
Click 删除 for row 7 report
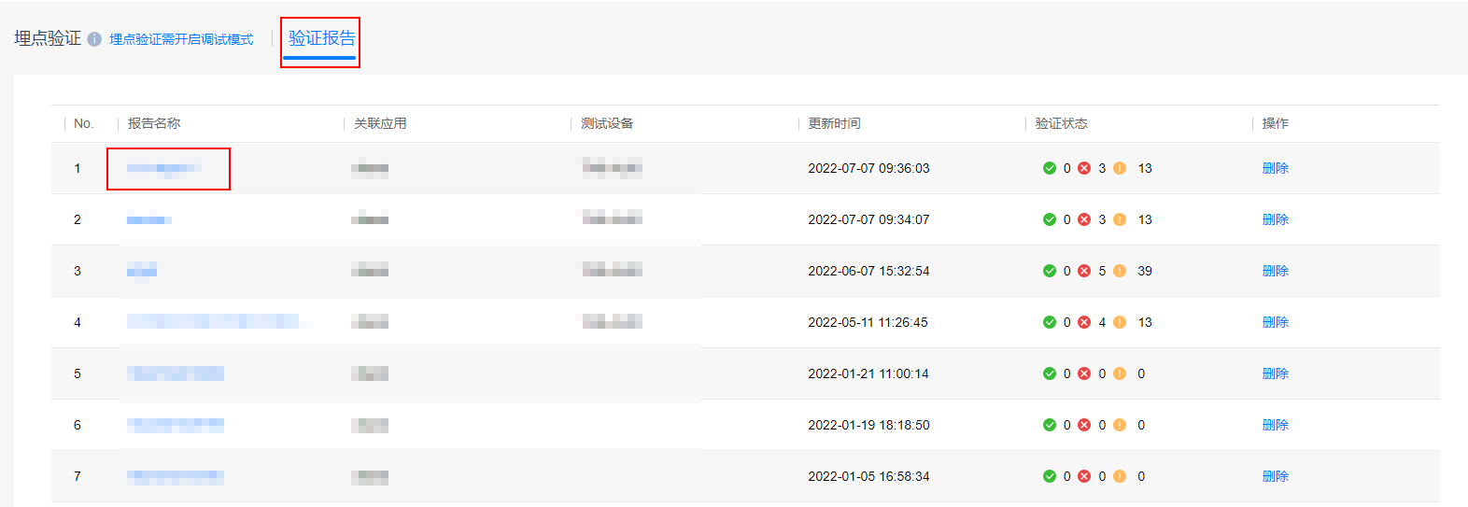(x=1275, y=476)
